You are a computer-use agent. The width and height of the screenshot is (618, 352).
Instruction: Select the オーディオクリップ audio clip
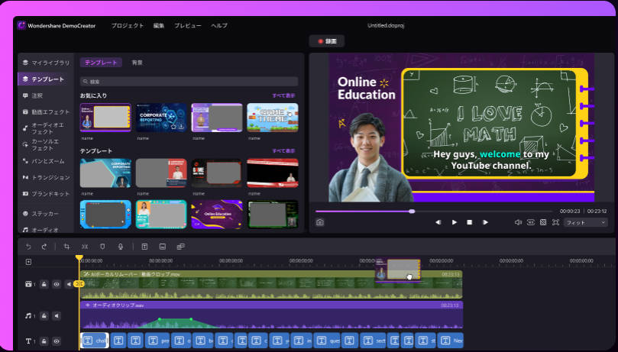pyautogui.click(x=271, y=315)
